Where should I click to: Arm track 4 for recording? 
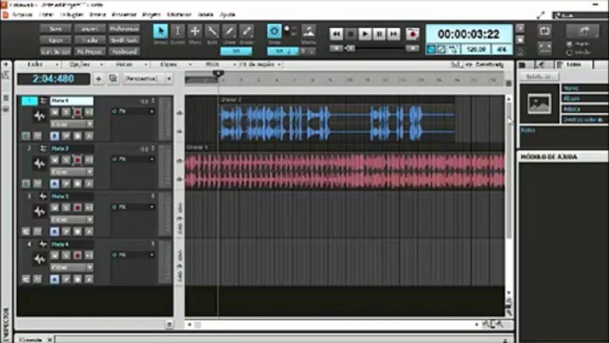(x=77, y=255)
